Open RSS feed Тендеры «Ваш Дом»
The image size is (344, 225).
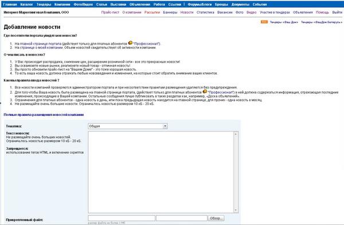[284, 22]
